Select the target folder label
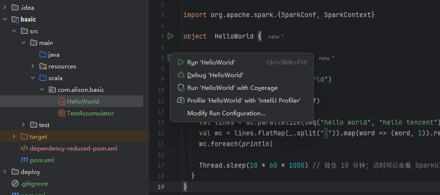The image size is (440, 195). coord(39,137)
